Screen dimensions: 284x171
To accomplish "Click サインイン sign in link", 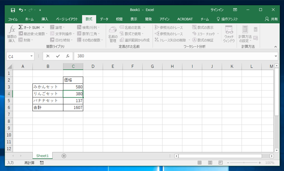I will [x=217, y=10].
